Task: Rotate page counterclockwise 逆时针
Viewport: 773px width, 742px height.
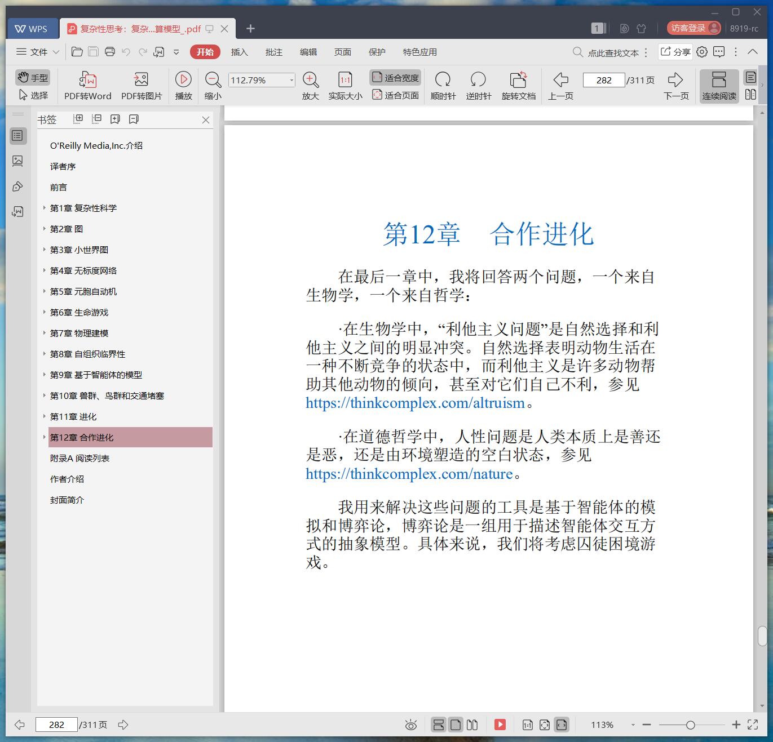Action: [478, 86]
